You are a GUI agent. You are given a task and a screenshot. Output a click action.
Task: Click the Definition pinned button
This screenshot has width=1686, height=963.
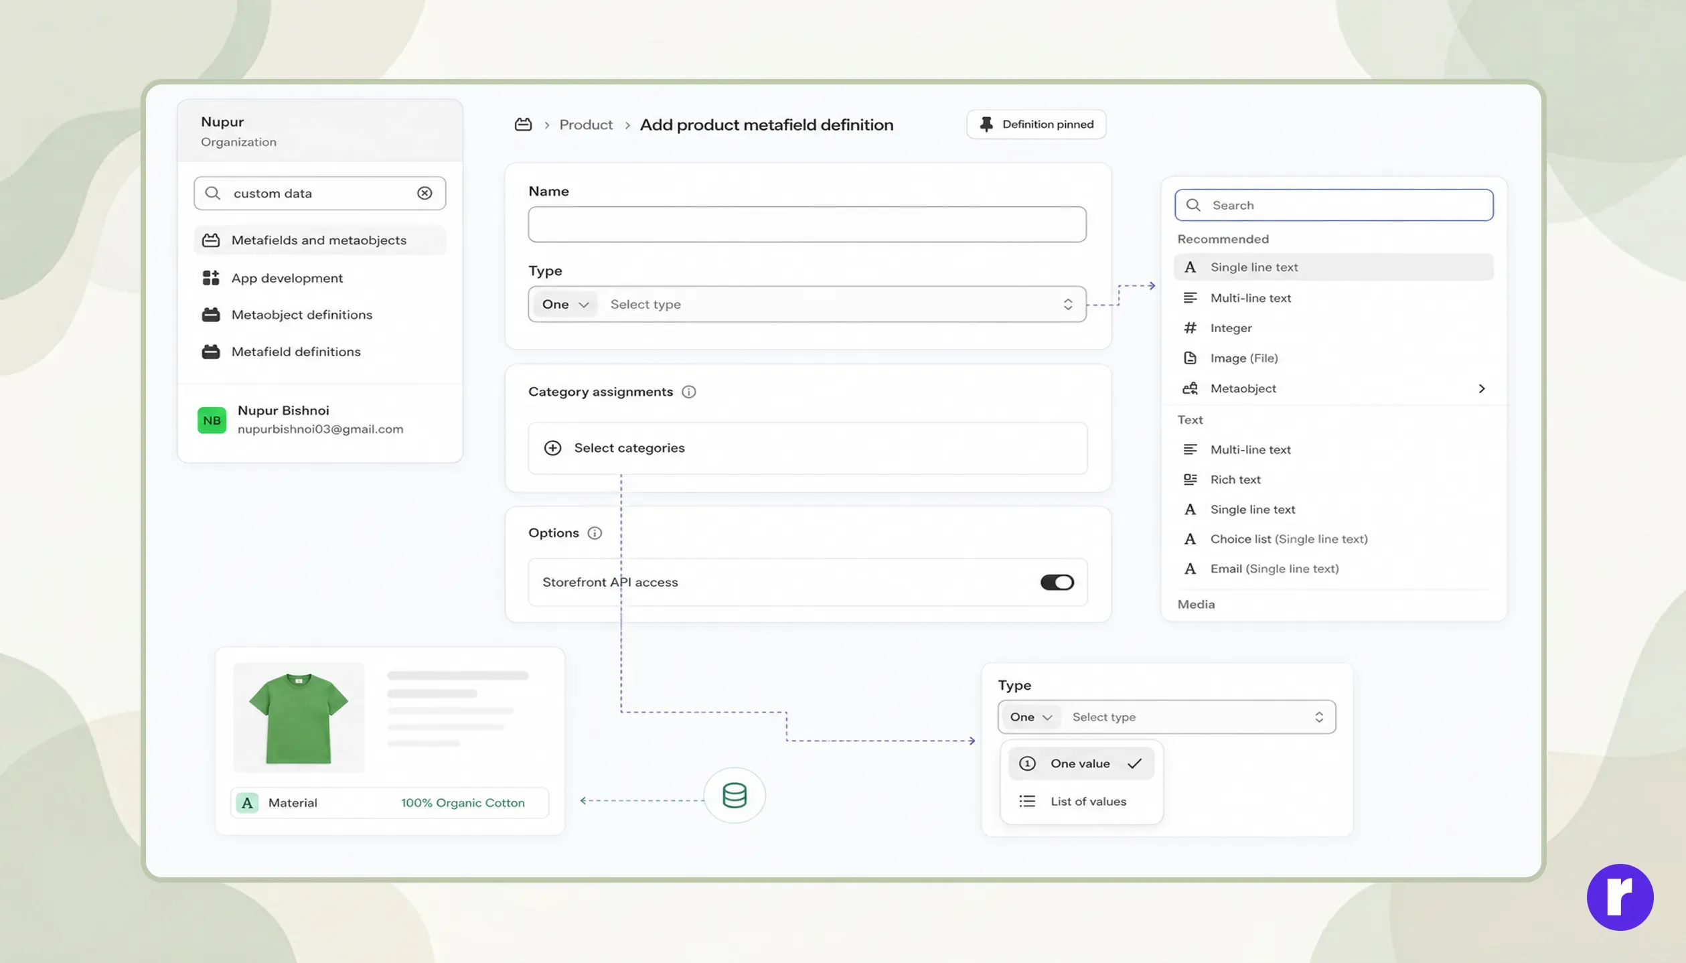tap(1036, 124)
